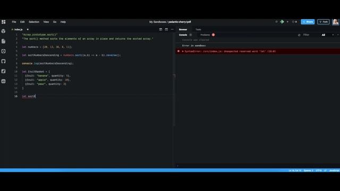Open the File menu

pos(14,22)
